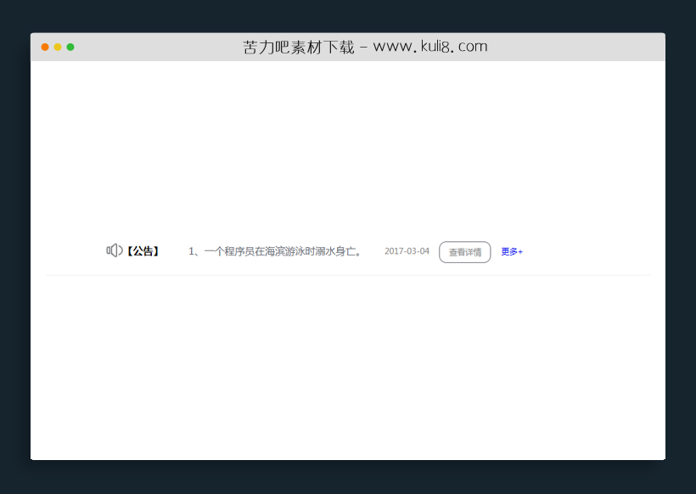Click the plus sign in 更多+
Viewport: 696px width, 494px height.
(x=520, y=251)
